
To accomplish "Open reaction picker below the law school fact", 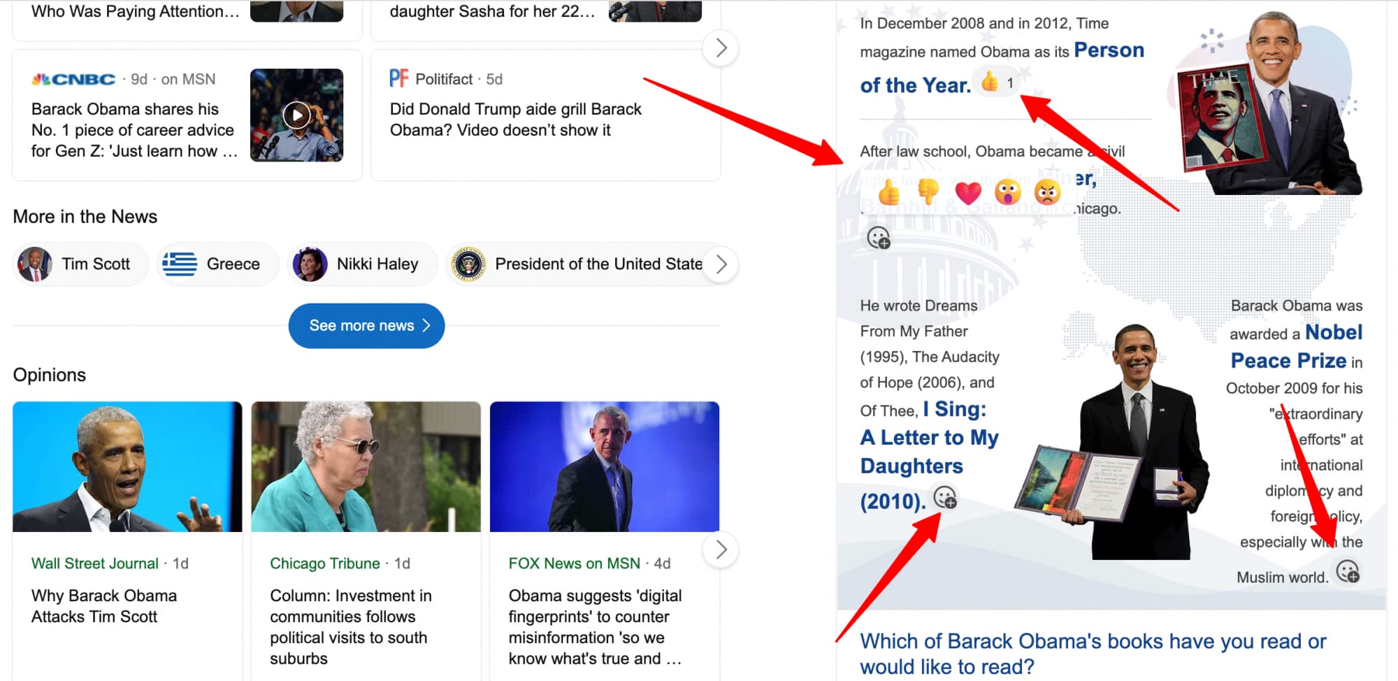I will click(x=879, y=238).
